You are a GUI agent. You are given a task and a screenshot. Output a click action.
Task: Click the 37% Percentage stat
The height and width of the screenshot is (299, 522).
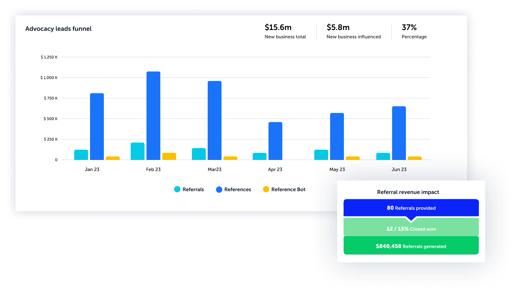tap(414, 31)
